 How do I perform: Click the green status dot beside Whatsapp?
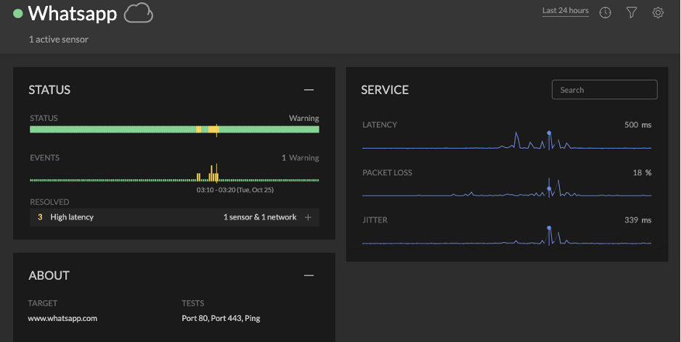(18, 14)
